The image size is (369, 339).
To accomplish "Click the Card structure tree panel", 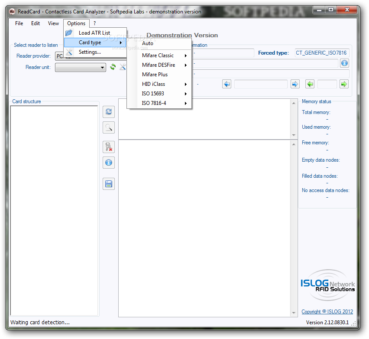I will click(54, 210).
